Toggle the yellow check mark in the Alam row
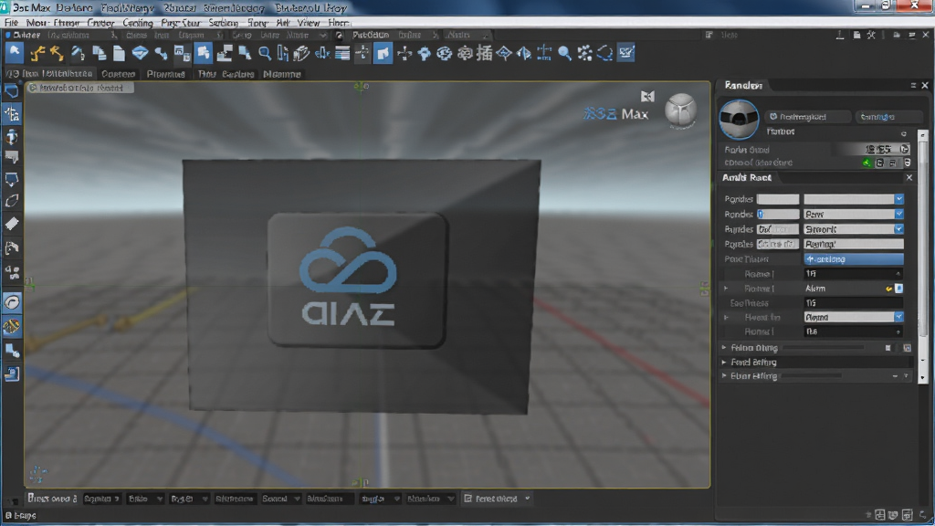This screenshot has height=526, width=935. pos(888,289)
